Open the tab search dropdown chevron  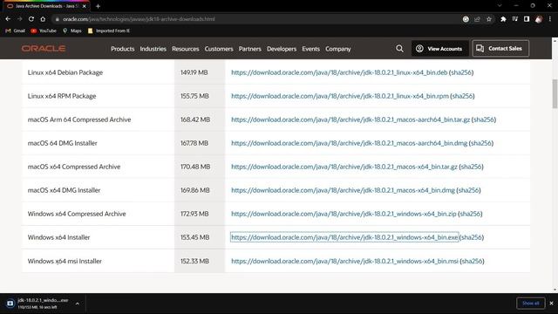coord(500,6)
